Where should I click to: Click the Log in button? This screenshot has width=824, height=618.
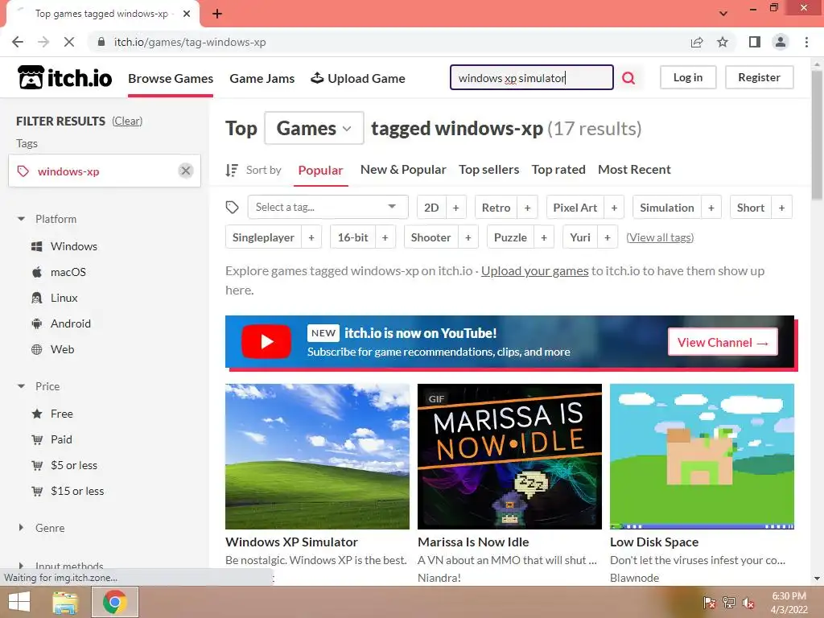point(688,77)
